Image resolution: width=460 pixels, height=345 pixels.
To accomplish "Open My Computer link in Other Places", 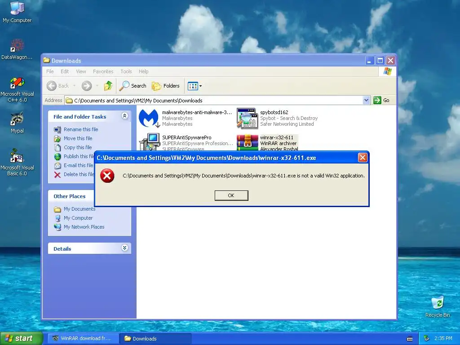I will (x=78, y=218).
